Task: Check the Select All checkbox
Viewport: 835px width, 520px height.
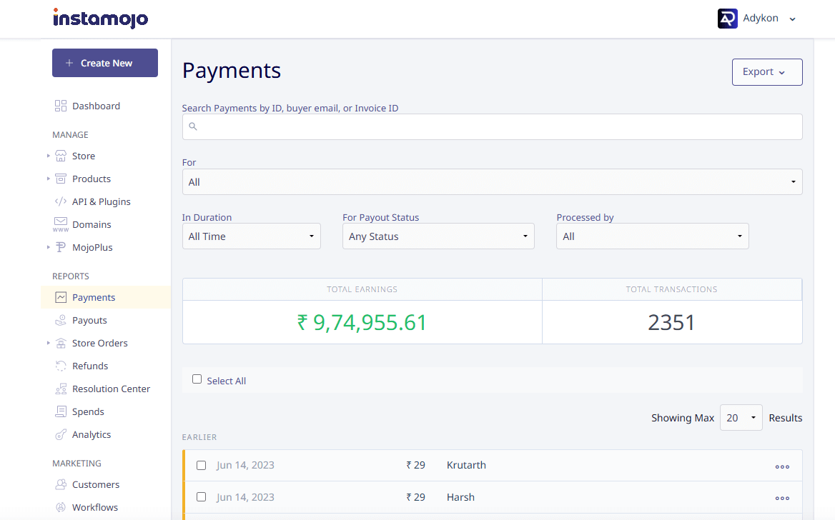Action: (197, 379)
